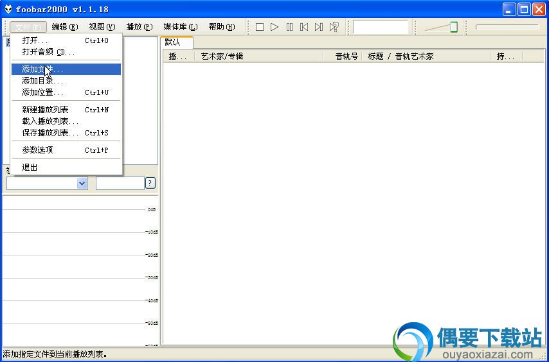Choose 添加目录... menu item
This screenshot has height=362, width=549.
(x=66, y=81)
